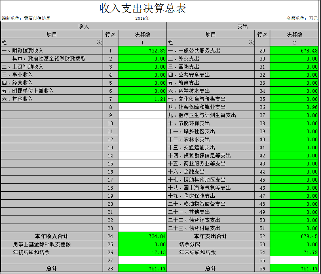The width and height of the screenshot is (321, 274).
Task: Select the 九、医疗卫生与计划生育支出 label
Action: tap(202, 115)
